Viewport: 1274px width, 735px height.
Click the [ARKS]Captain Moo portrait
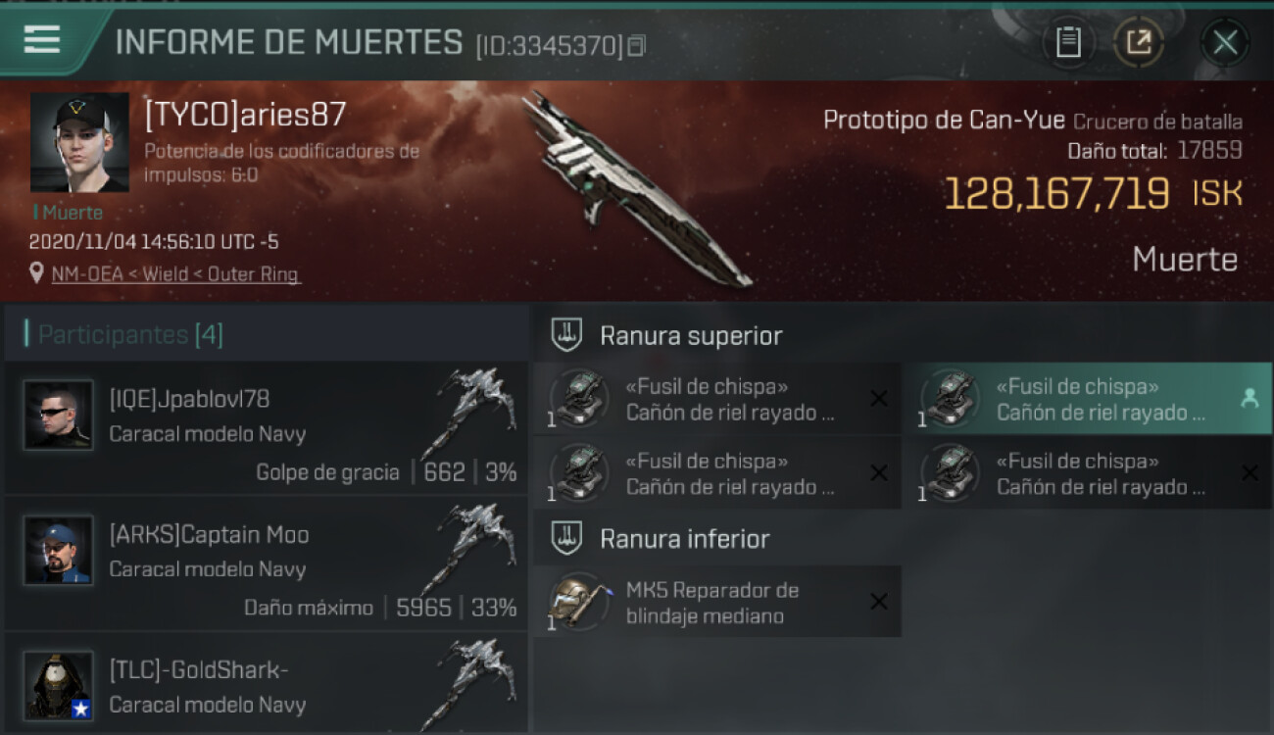tap(59, 550)
